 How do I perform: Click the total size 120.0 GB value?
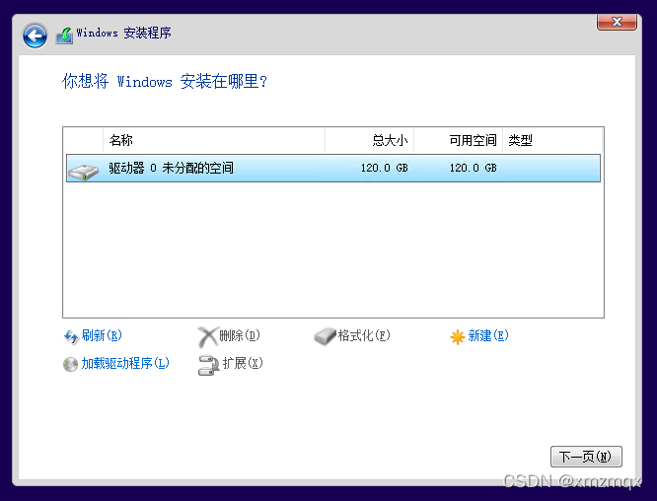tap(384, 168)
